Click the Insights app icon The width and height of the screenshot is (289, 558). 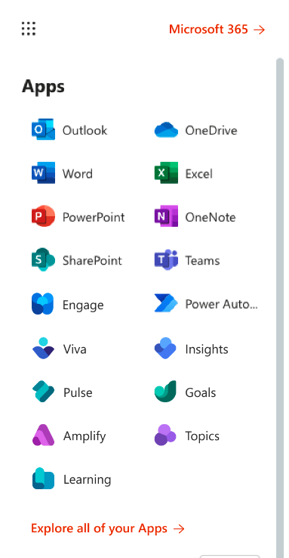(165, 349)
